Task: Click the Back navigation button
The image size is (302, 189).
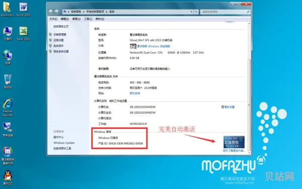Action: point(51,12)
